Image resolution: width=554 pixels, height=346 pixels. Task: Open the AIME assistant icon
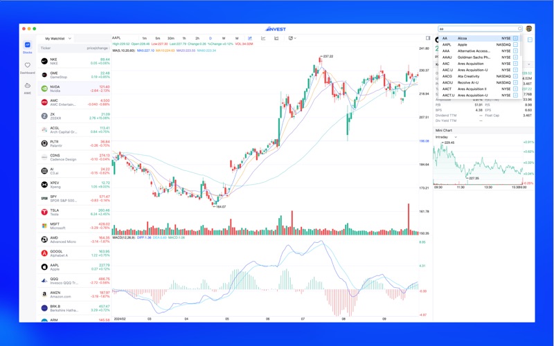pos(27,86)
